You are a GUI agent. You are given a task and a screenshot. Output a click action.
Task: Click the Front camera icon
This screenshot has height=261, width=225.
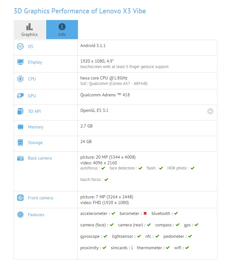pyautogui.click(x=20, y=198)
